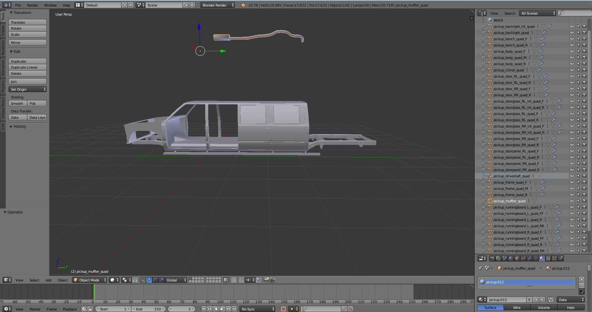Open the Texture properties tab

pos(548,258)
